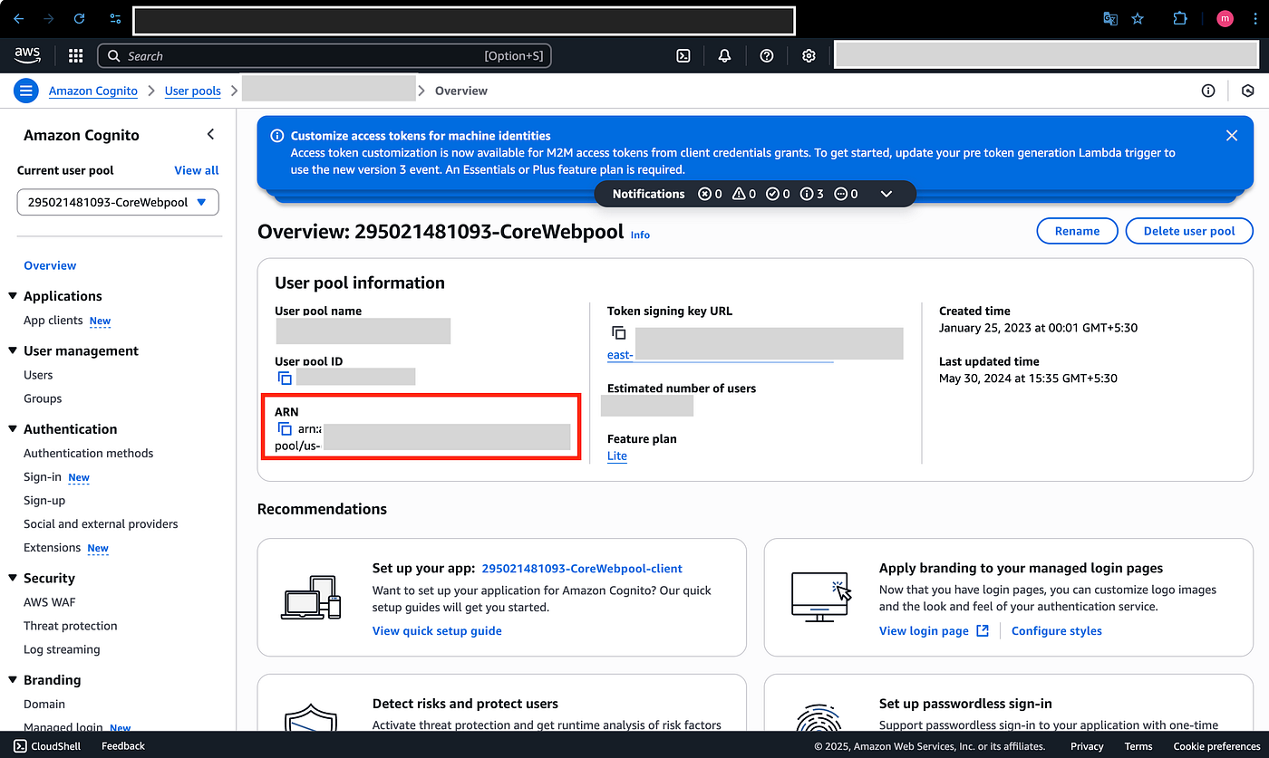Collapse the Amazon Cognito side panel

[x=210, y=134]
